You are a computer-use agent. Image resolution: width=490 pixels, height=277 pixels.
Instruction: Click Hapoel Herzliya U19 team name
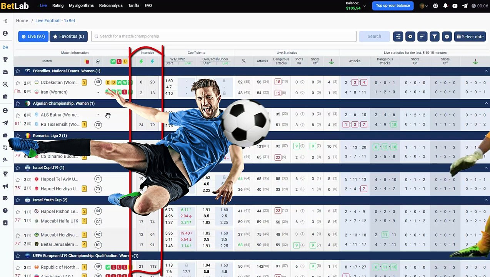tap(59, 189)
